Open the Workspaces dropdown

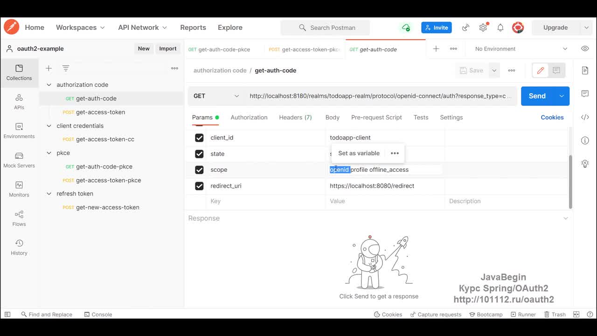click(x=80, y=28)
